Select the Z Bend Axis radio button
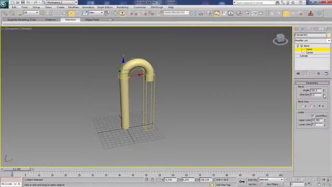The image size is (332, 187). (320, 106)
